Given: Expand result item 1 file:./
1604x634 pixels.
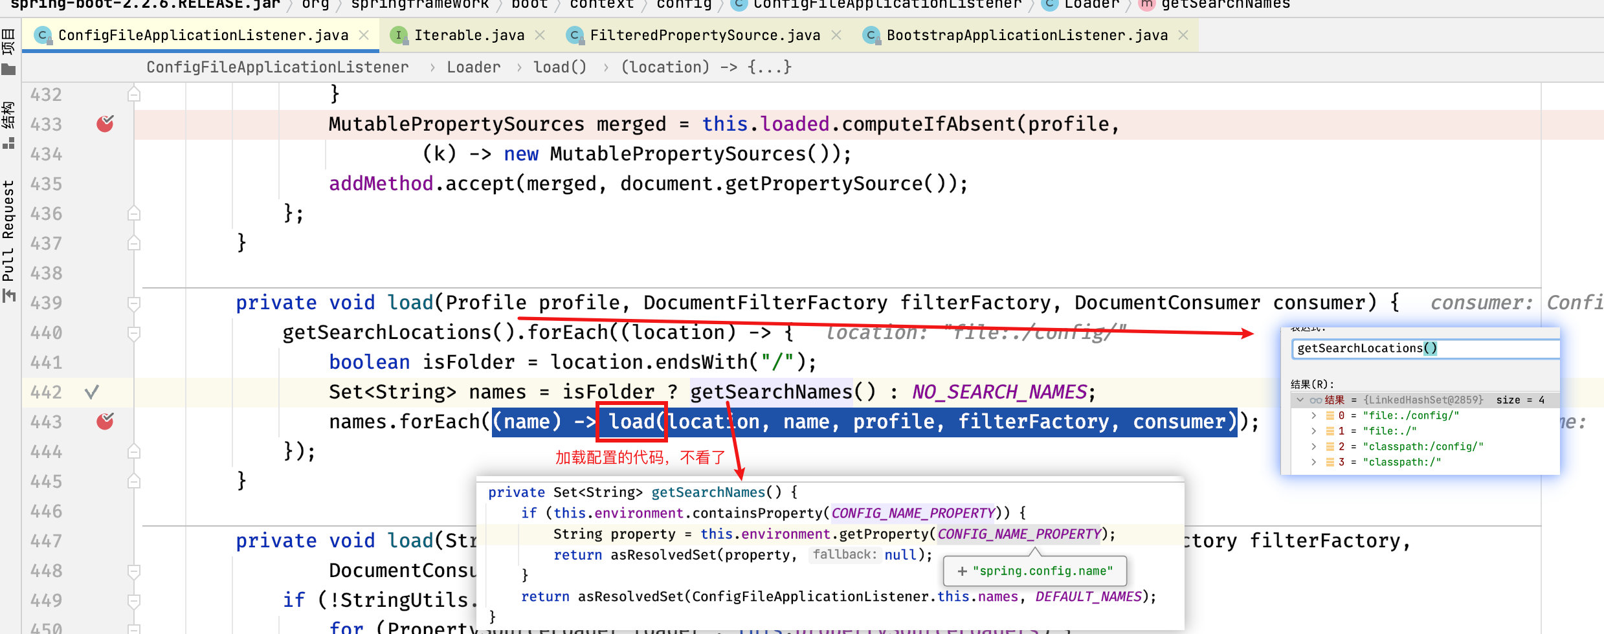Looking at the screenshot, I should click(1313, 431).
